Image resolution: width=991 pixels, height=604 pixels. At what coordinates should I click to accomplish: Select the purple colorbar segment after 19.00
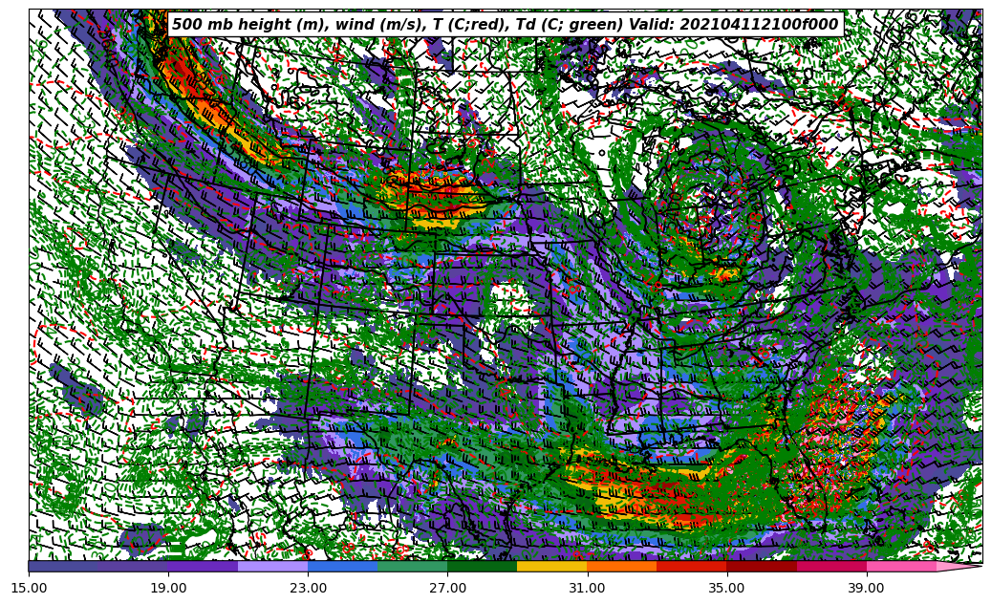coord(203,567)
